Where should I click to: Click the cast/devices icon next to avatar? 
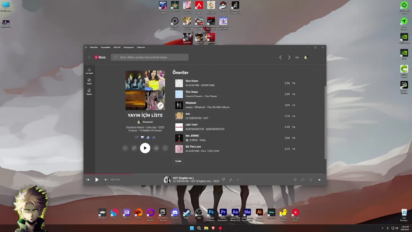pyautogui.click(x=297, y=57)
